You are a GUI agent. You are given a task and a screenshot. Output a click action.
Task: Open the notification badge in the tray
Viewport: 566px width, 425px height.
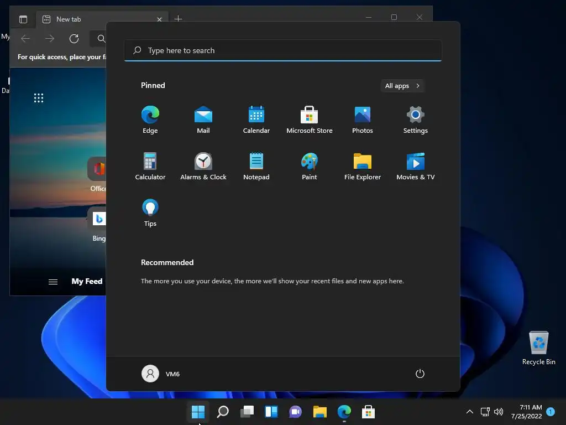pyautogui.click(x=551, y=412)
